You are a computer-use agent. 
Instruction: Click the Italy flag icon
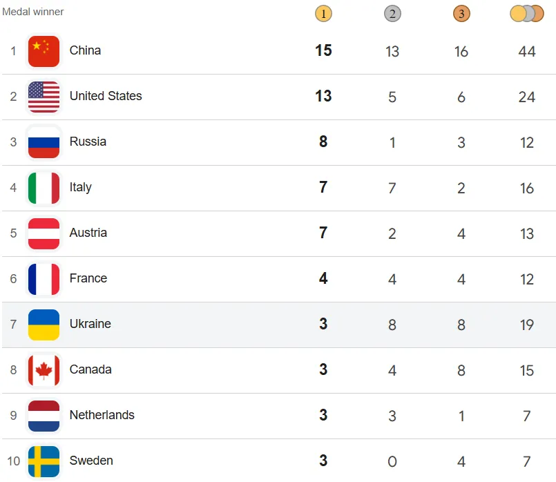click(44, 188)
